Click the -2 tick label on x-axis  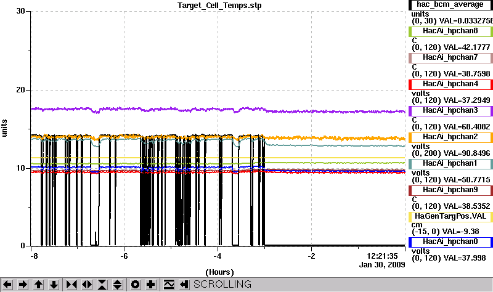coord(311,256)
